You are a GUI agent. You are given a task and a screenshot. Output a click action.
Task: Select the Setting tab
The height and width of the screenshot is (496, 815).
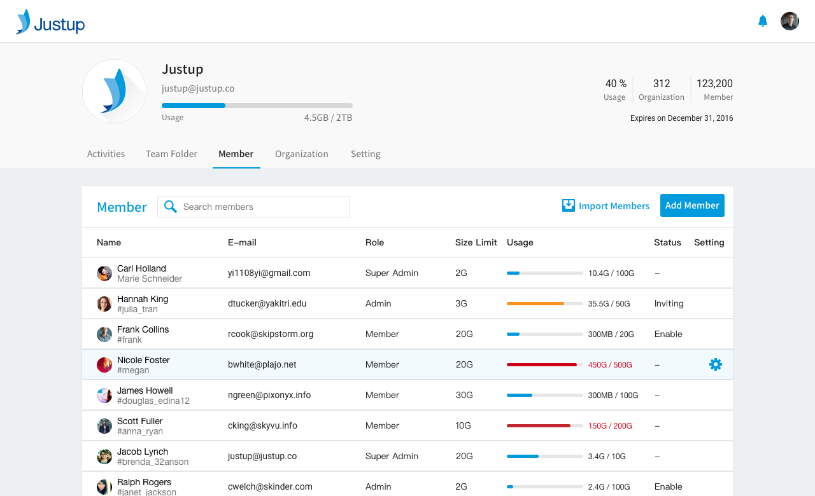click(365, 154)
